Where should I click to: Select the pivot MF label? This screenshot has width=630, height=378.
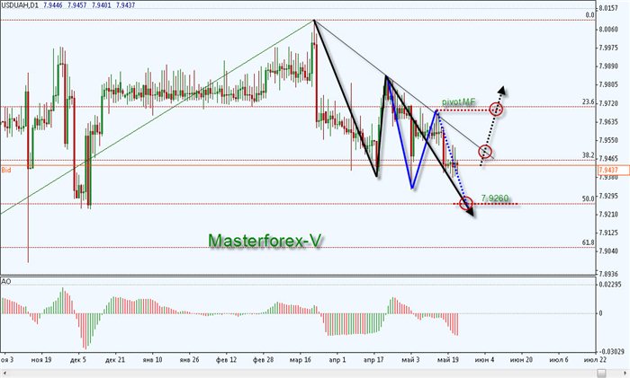coord(458,103)
